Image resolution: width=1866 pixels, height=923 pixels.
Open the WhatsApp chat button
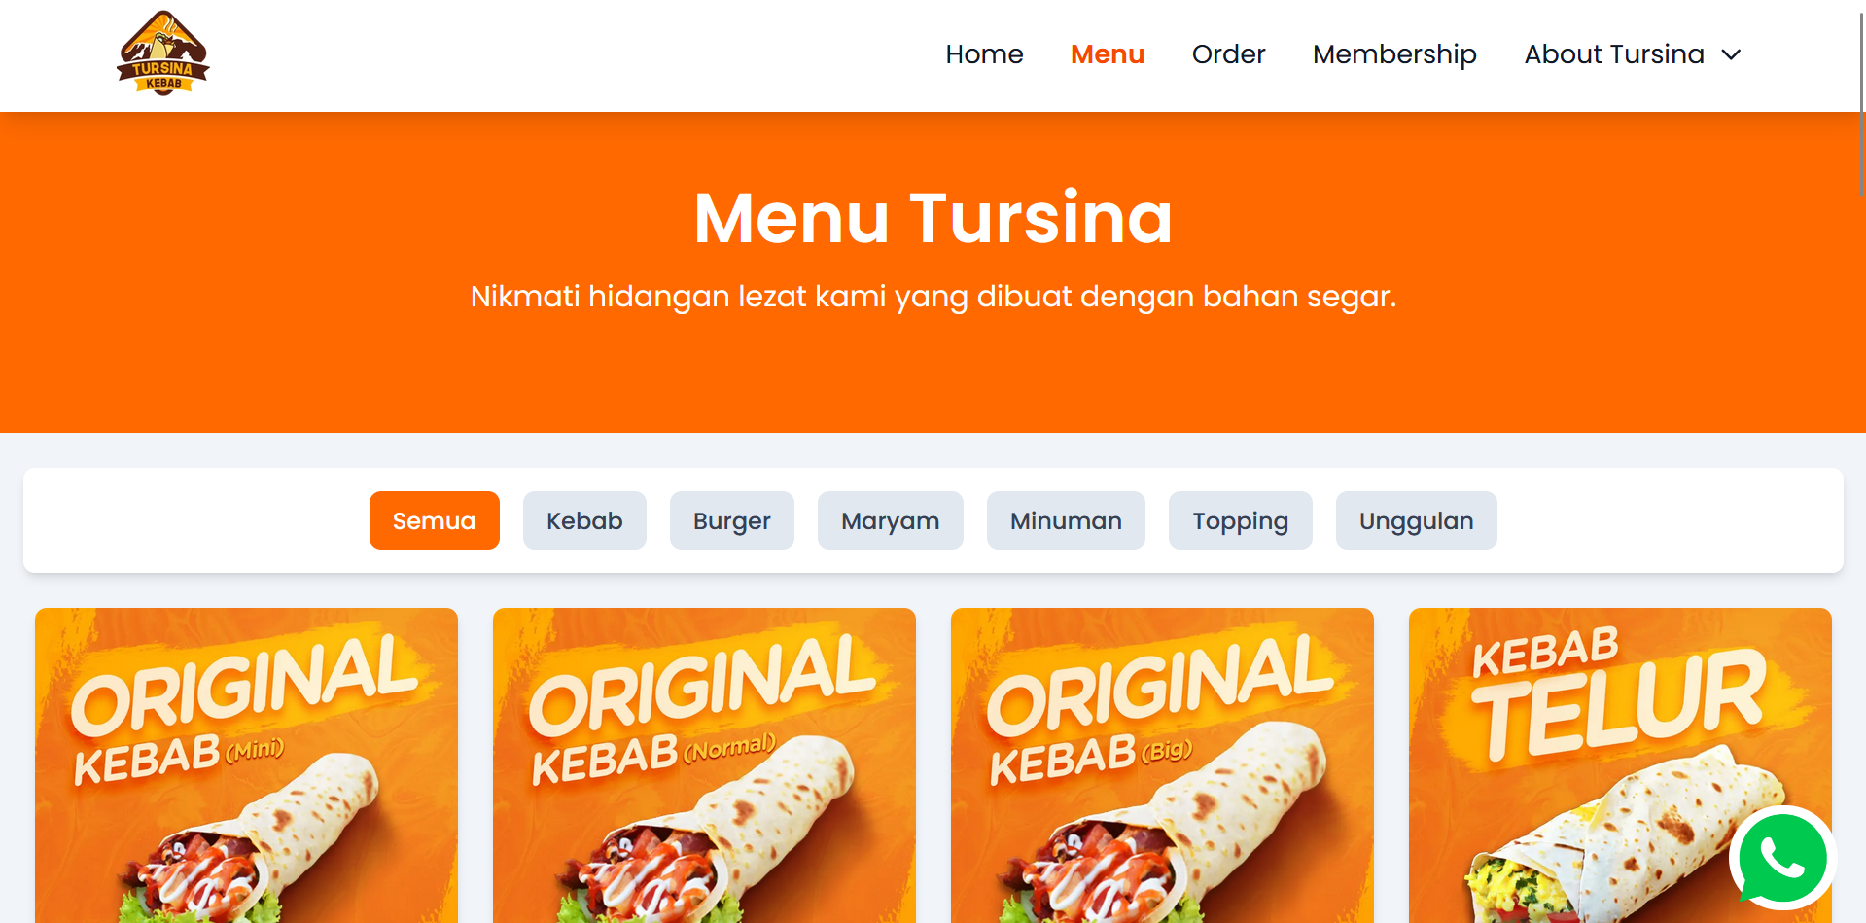click(x=1781, y=859)
